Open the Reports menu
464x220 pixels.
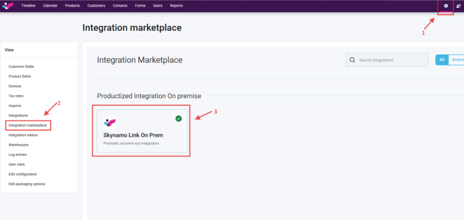pos(176,6)
